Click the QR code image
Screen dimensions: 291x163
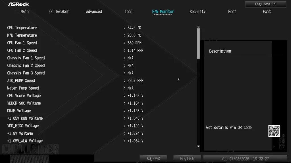click(274, 131)
